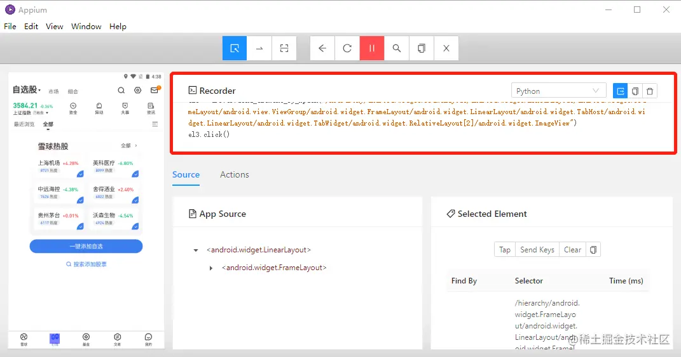Viewport: 681px width, 357px height.
Task: Toggle the checkmark on 中远海控 card
Action: click(80, 200)
